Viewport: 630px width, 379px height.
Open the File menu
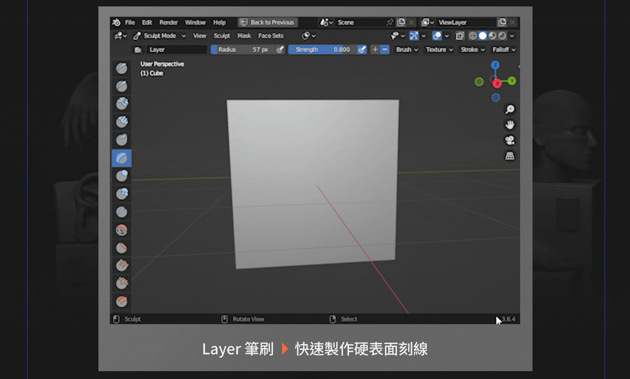coord(130,22)
